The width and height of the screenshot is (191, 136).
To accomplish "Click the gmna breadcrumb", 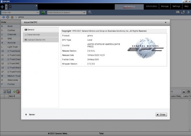I will [21, 17].
